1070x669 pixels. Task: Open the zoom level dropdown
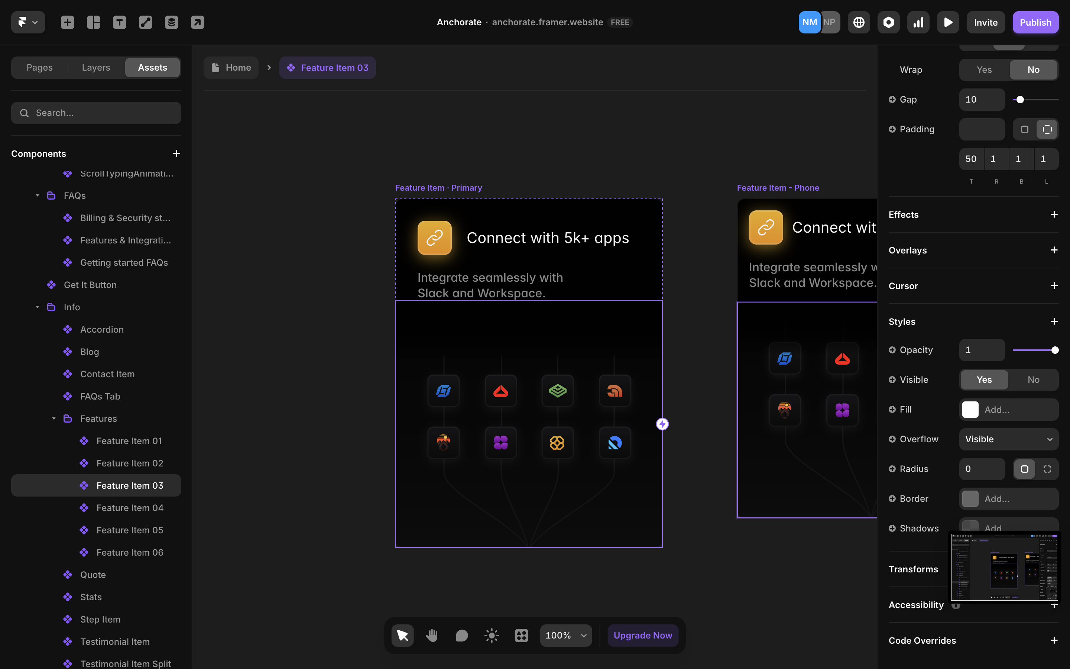(x=565, y=635)
